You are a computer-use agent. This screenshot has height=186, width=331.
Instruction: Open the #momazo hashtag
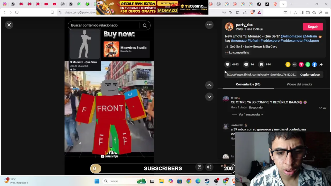click(x=239, y=41)
